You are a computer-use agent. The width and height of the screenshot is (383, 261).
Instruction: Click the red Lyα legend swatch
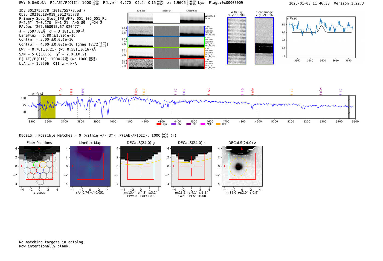tap(159, 124)
